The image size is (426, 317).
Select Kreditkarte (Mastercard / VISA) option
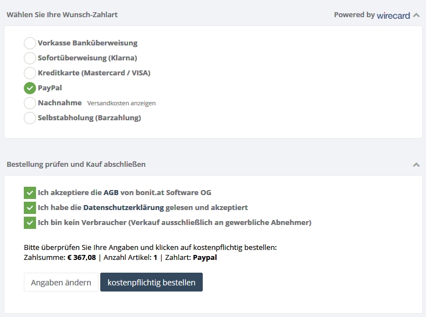pyautogui.click(x=30, y=73)
